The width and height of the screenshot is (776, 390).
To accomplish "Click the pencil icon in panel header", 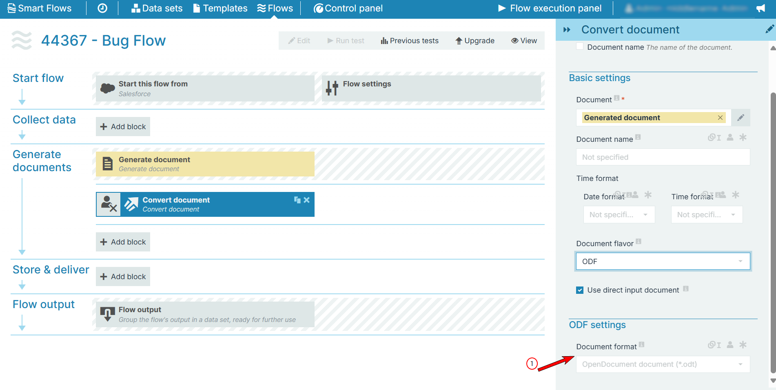I will coord(769,29).
